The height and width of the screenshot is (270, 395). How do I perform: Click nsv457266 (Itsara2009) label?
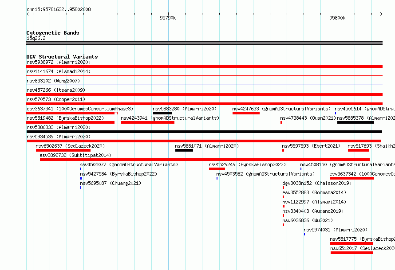pyautogui.click(x=56, y=90)
